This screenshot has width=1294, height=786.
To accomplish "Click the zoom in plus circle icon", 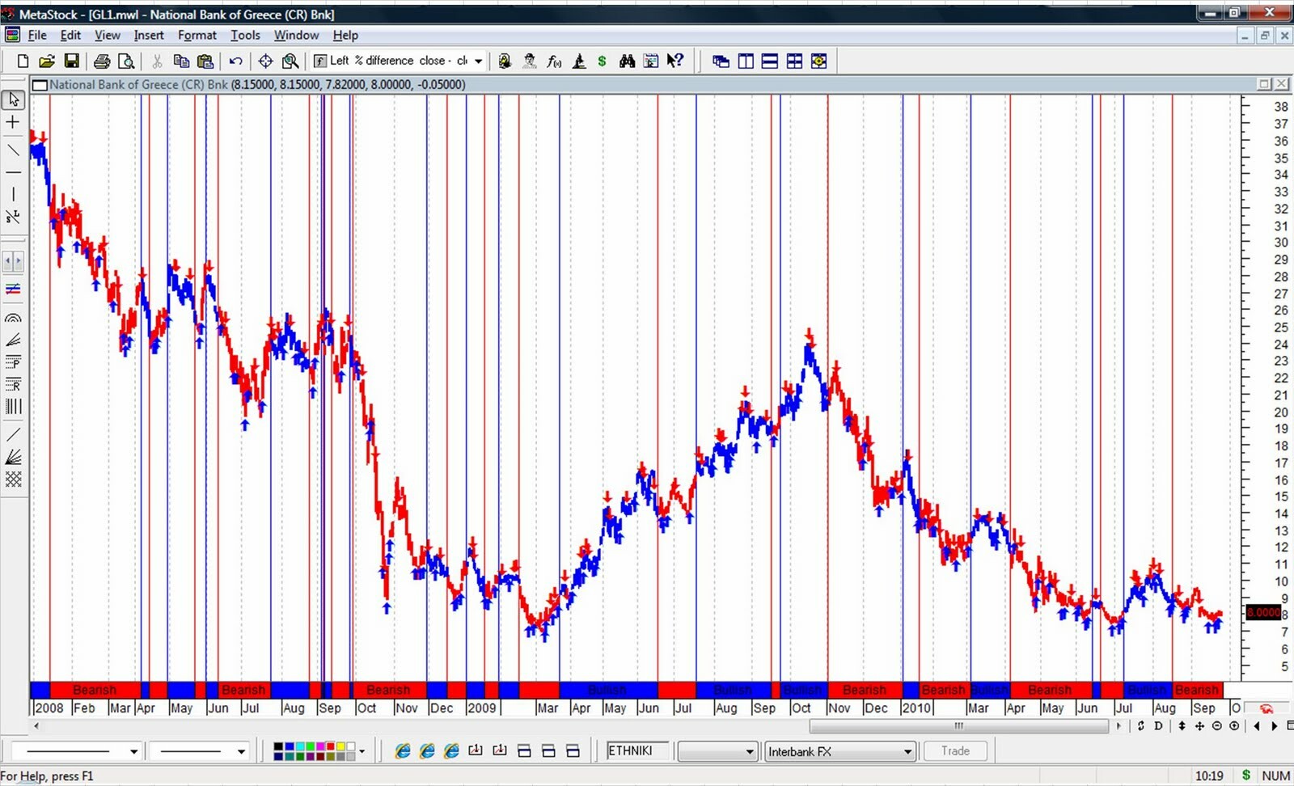I will click(x=1235, y=726).
